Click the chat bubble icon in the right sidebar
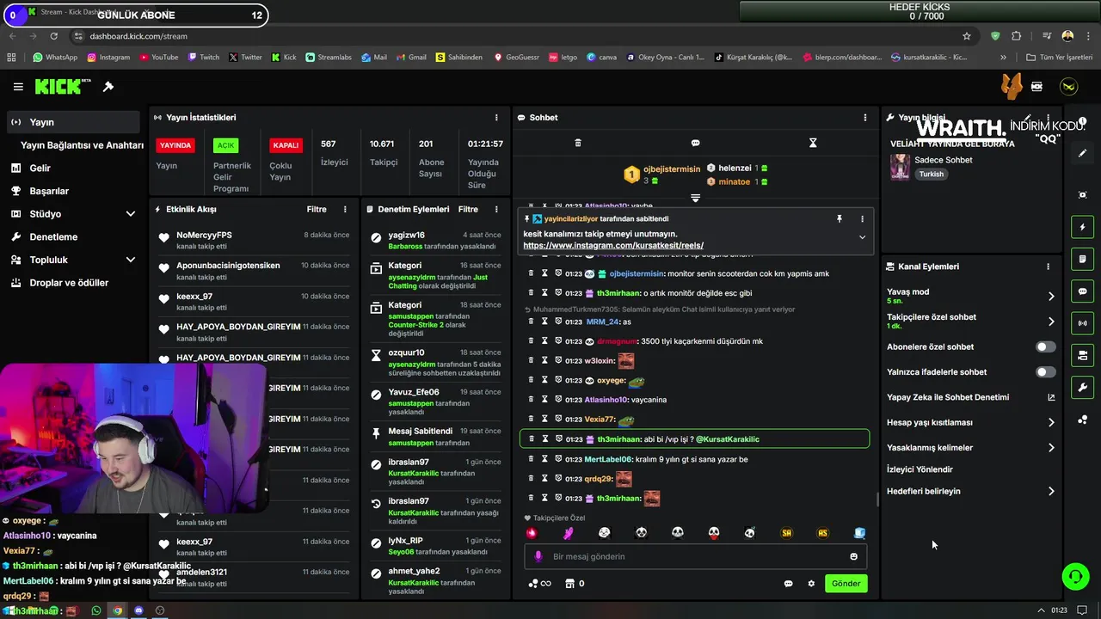The height and width of the screenshot is (619, 1101). 1083,291
